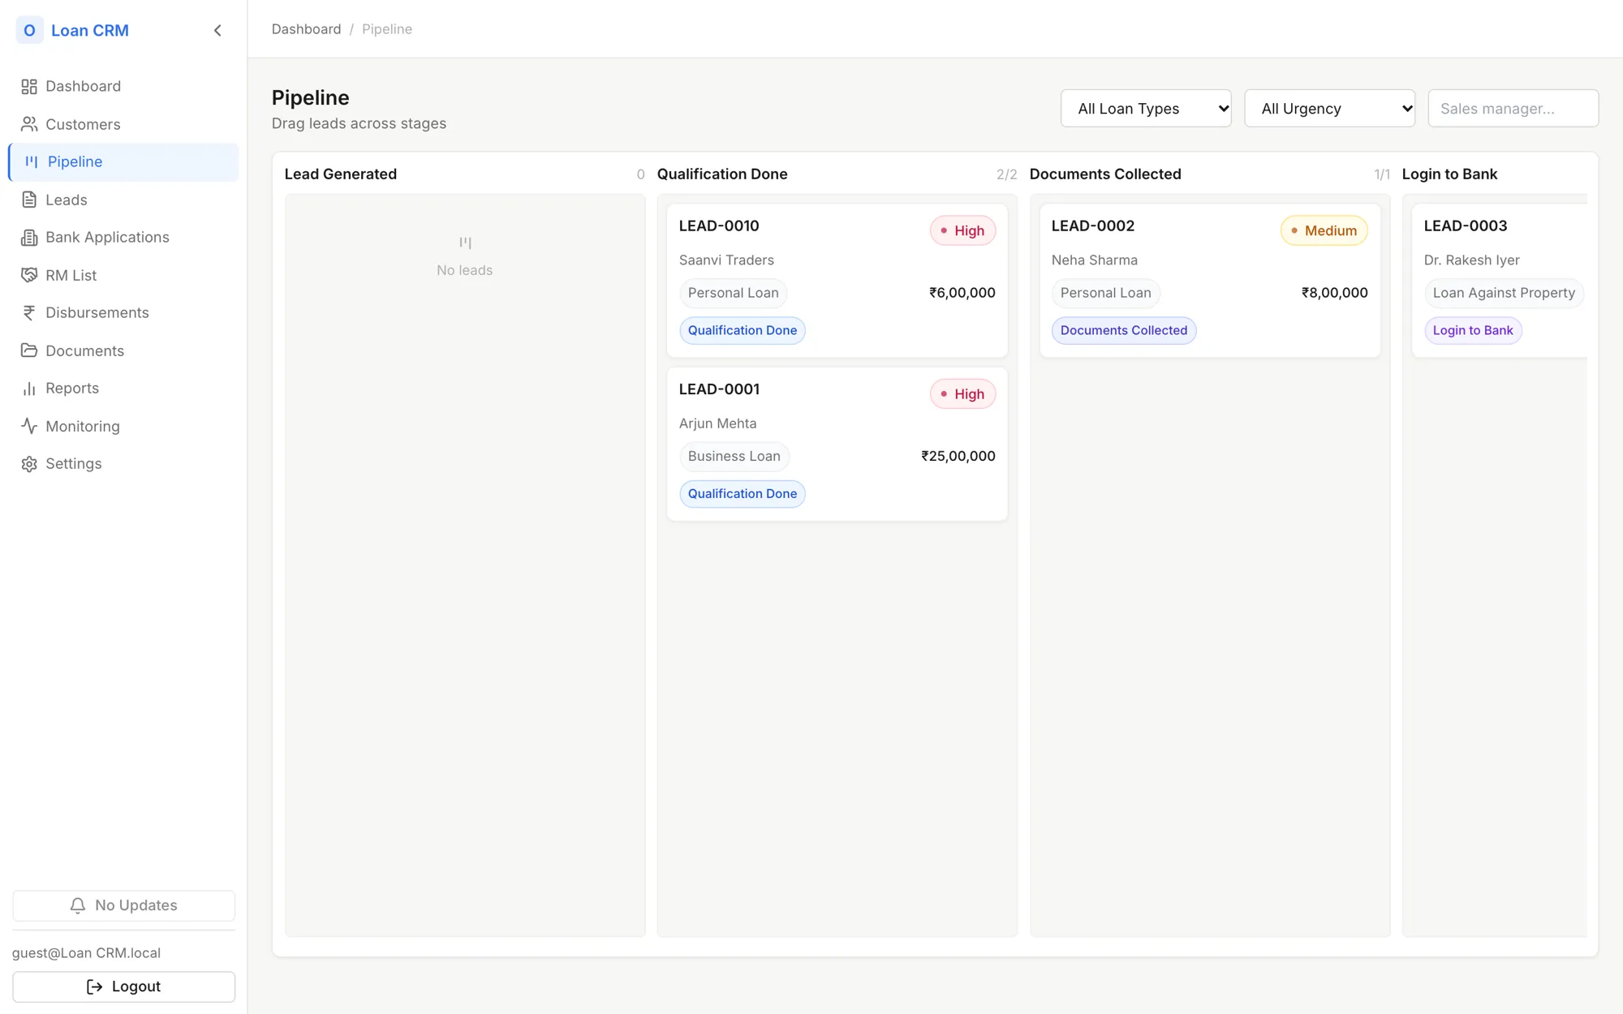1623x1014 pixels.
Task: Click the Reports bar chart icon
Action: coord(29,388)
